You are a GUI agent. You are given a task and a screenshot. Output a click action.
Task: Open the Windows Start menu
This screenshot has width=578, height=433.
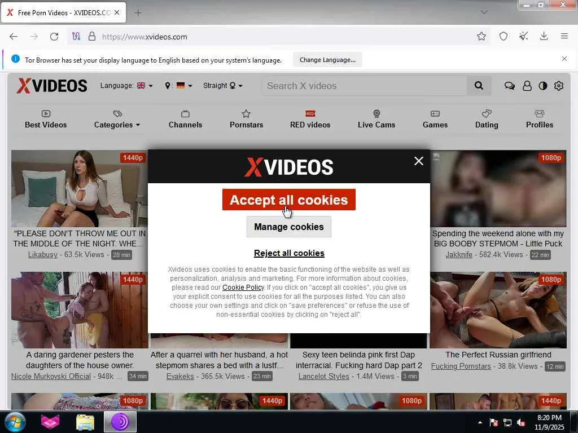[x=15, y=422]
